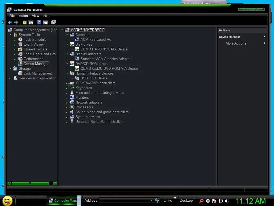Click the Up one level folder icon

click(x=24, y=22)
